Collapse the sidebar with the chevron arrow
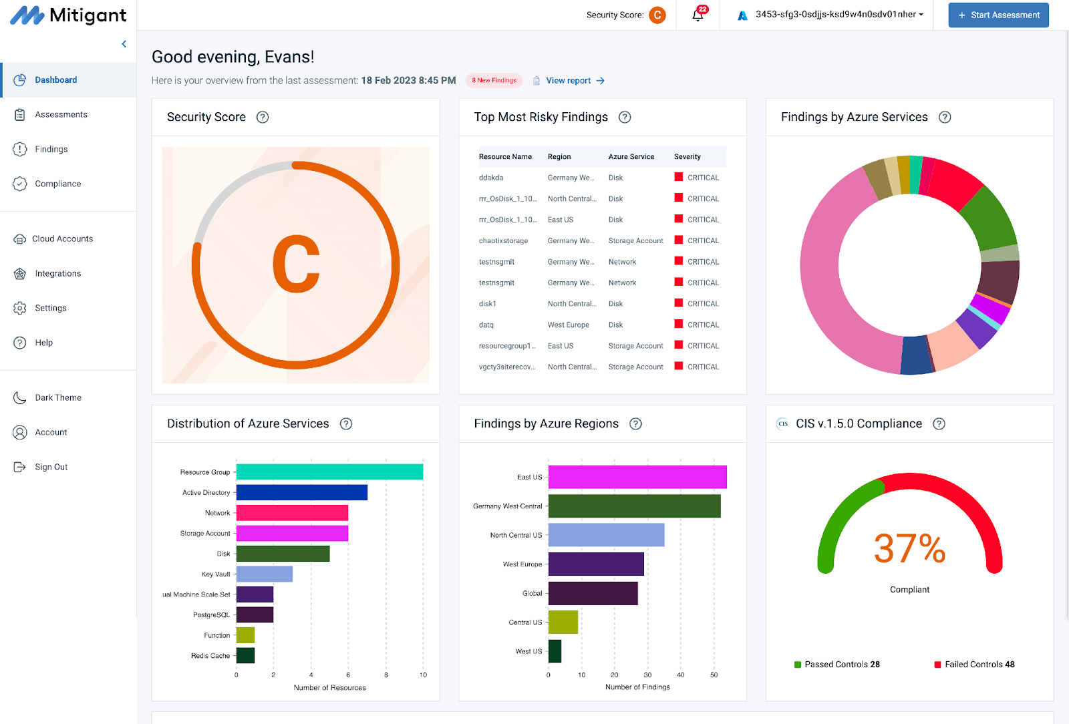The height and width of the screenshot is (724, 1069). pos(124,44)
